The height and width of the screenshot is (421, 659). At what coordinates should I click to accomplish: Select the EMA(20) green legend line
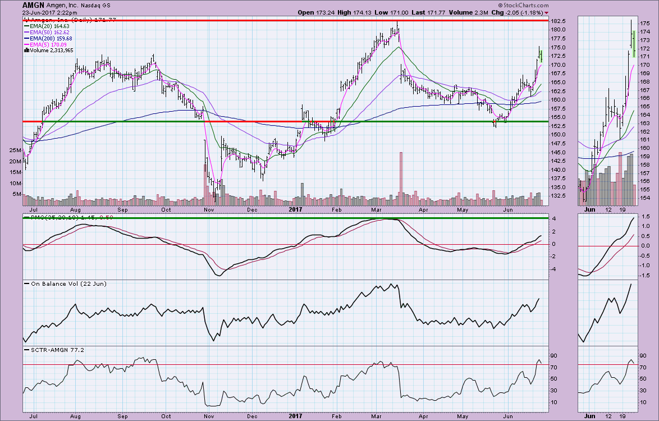[x=26, y=26]
